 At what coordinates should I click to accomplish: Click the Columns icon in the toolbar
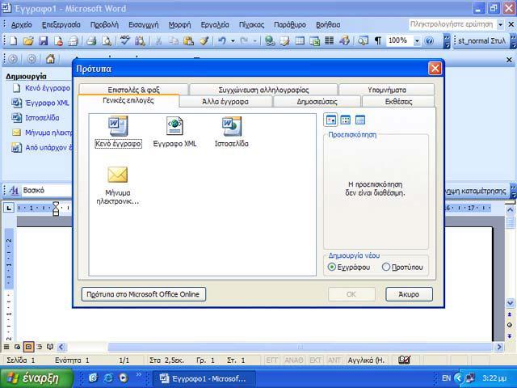pyautogui.click(x=330, y=41)
